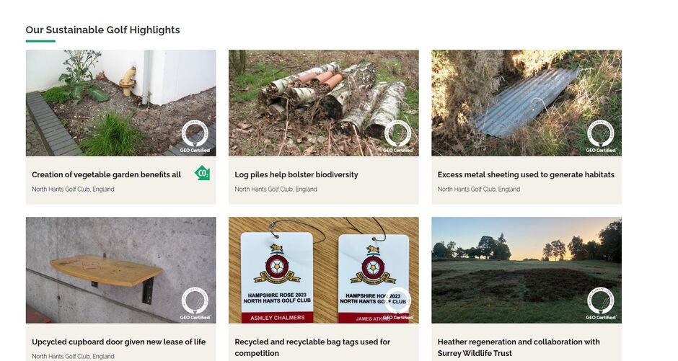Click GEO Certified badge on cupboard door photo
Image resolution: width=678 pixels, height=361 pixels.
pyautogui.click(x=195, y=303)
